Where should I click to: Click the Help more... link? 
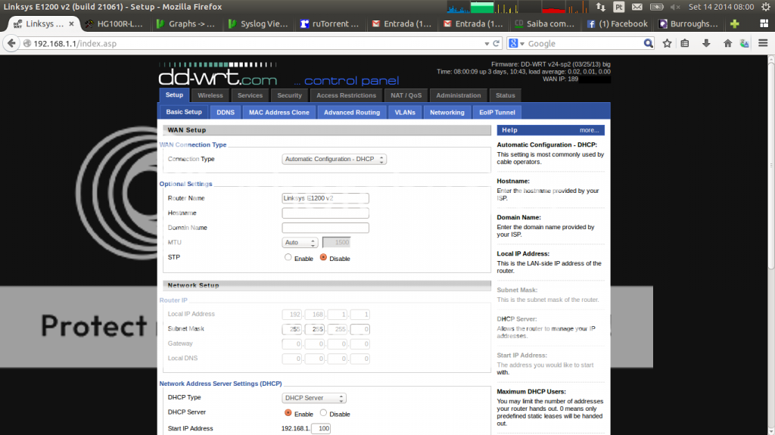pyautogui.click(x=589, y=130)
